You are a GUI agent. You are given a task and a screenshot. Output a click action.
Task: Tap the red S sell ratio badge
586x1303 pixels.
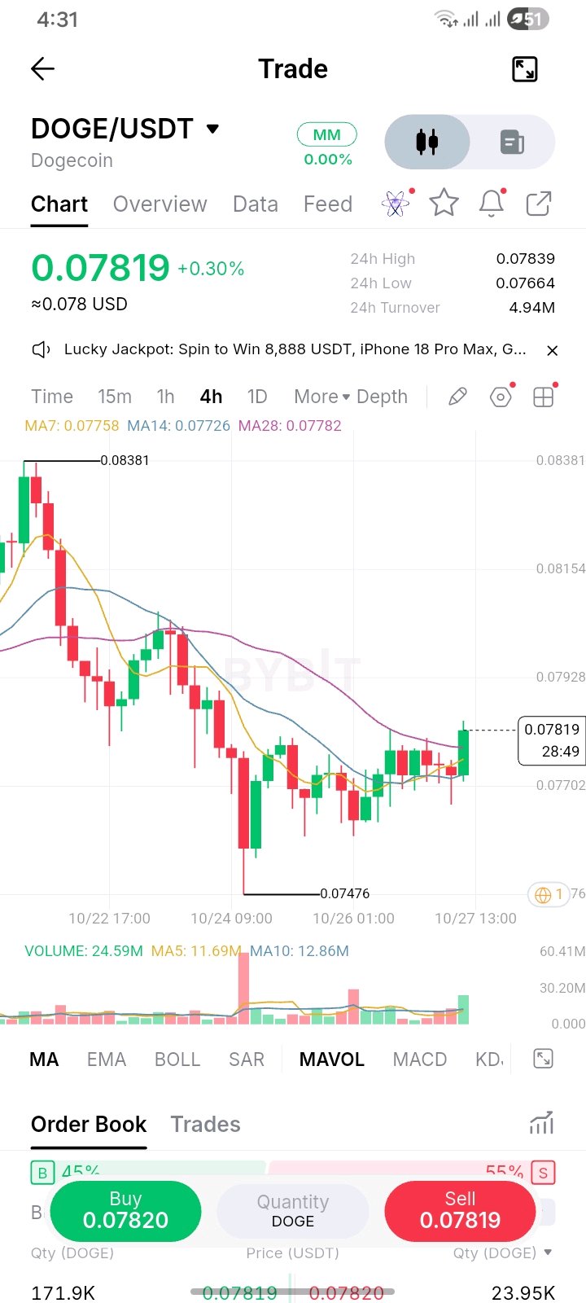click(x=543, y=1173)
